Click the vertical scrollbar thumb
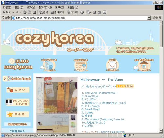 coord(161,36)
